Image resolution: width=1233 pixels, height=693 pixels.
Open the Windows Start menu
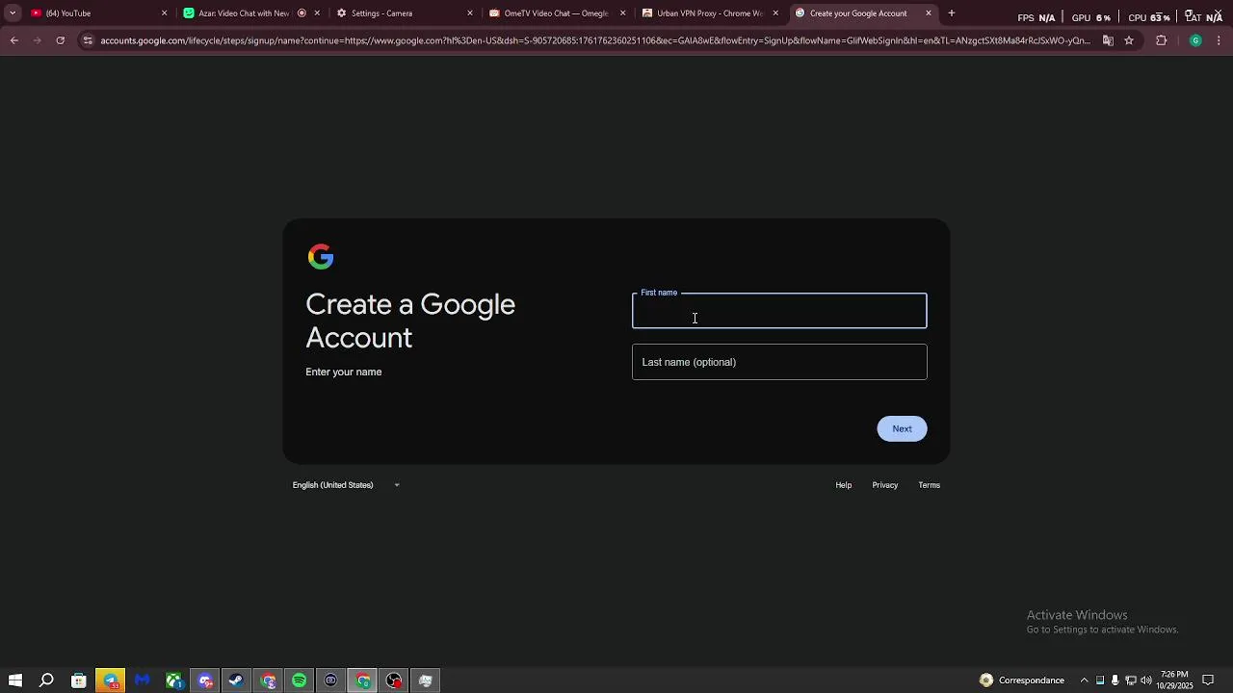pyautogui.click(x=14, y=680)
